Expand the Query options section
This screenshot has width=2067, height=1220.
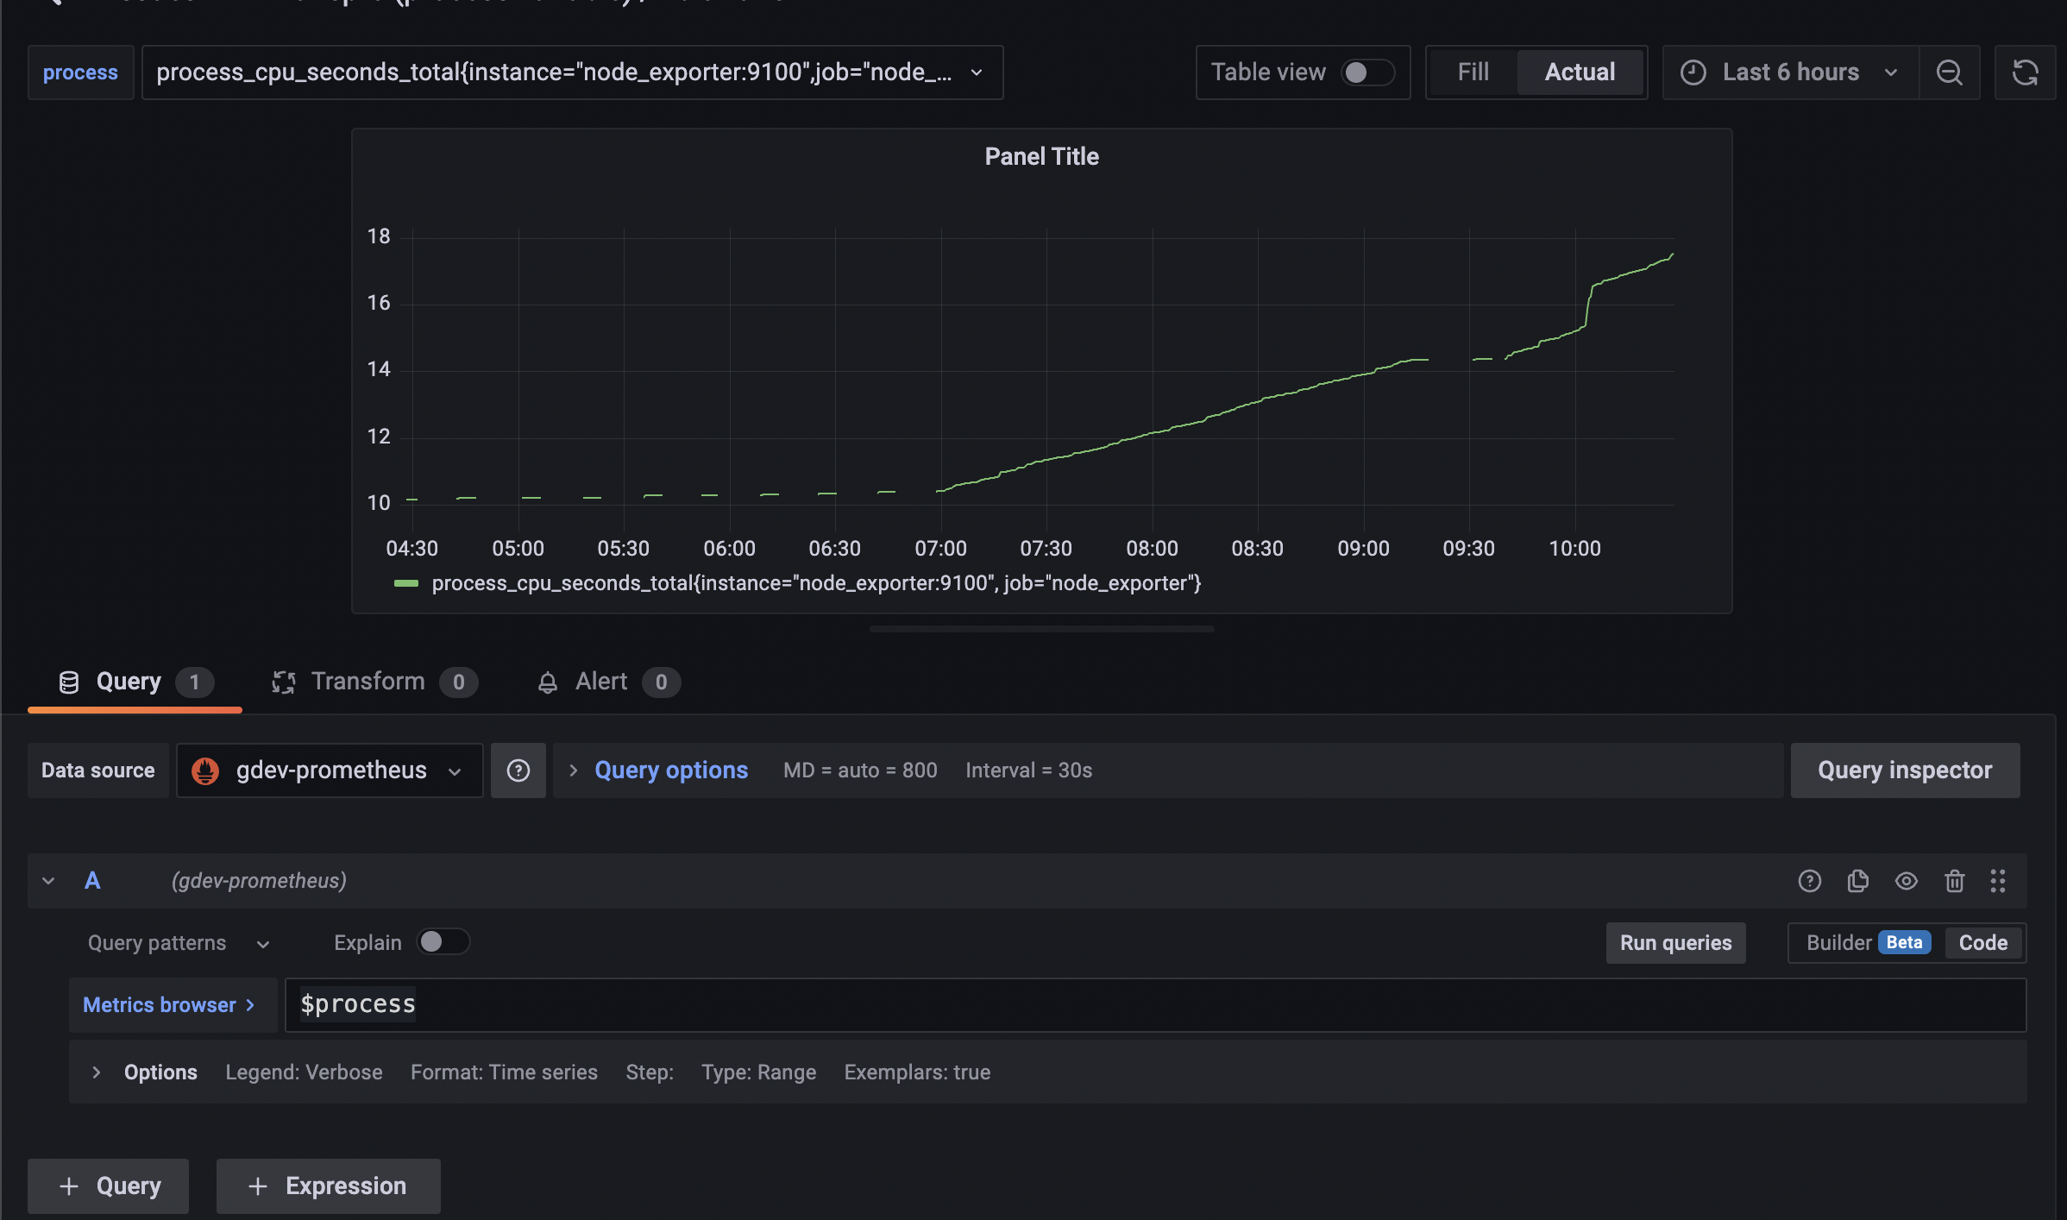[x=670, y=770]
